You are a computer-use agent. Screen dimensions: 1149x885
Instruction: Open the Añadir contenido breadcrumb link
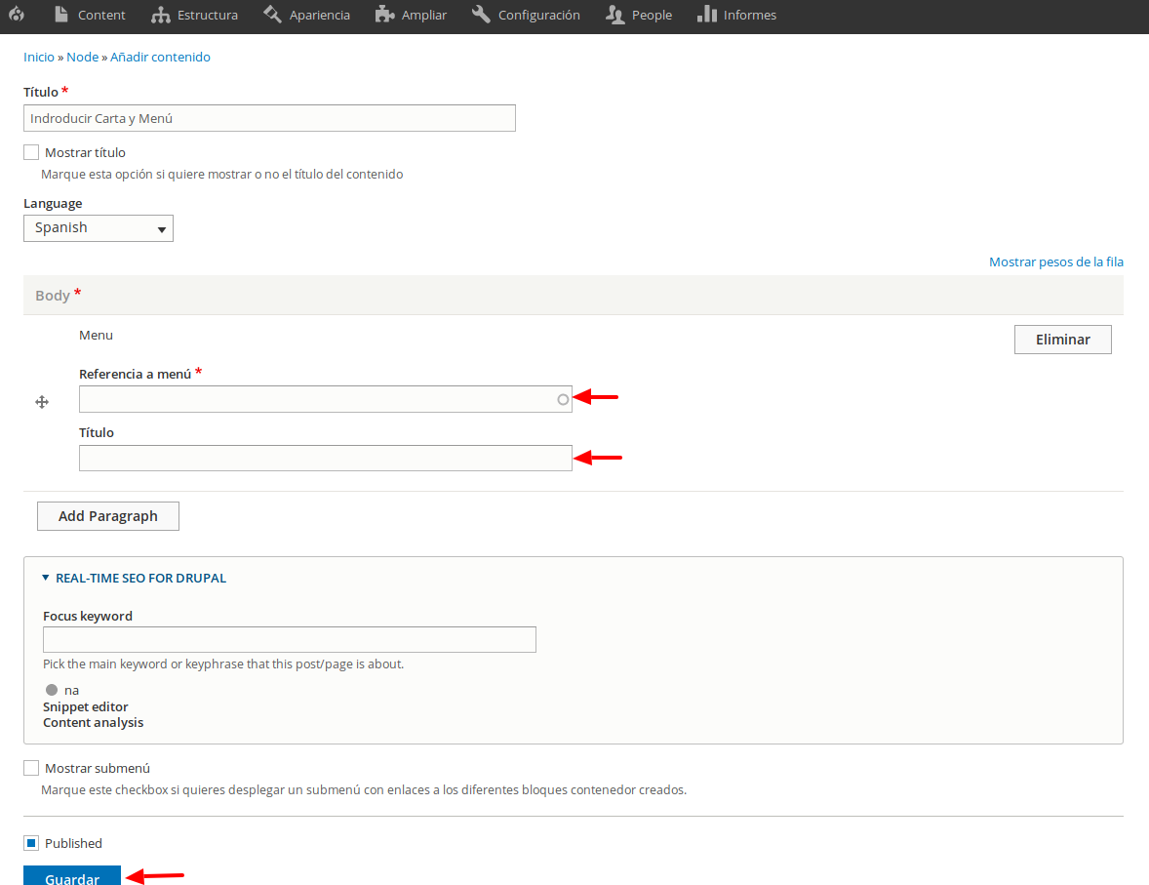[x=160, y=57]
